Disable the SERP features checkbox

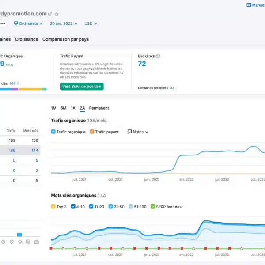point(153,207)
